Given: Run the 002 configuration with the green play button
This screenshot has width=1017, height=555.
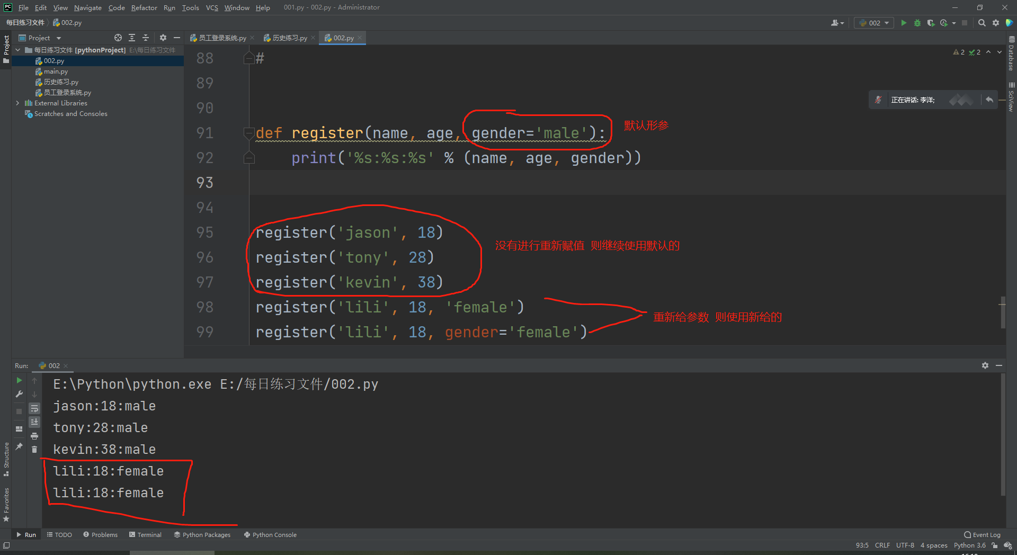Looking at the screenshot, I should 904,23.
